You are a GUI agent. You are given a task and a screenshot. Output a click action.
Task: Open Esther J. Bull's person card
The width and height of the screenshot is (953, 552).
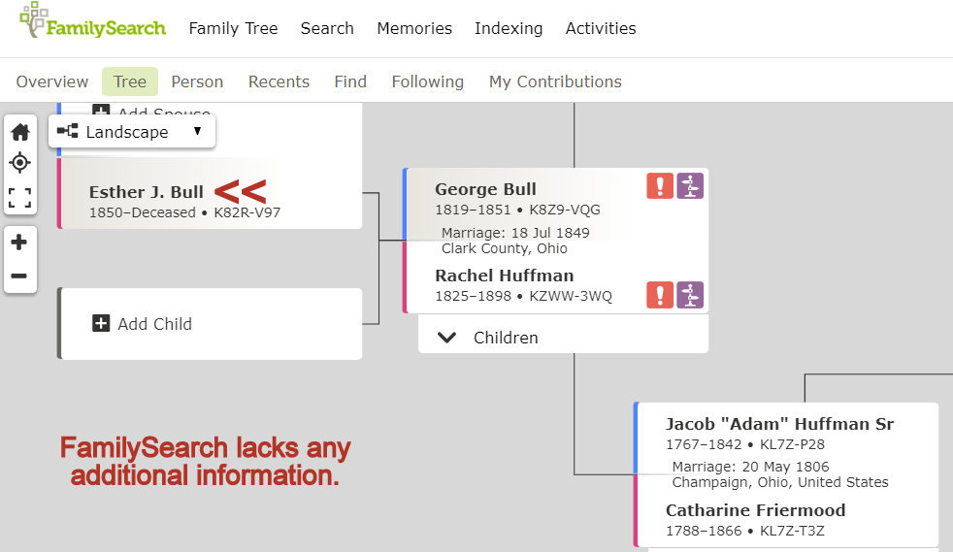tap(147, 192)
